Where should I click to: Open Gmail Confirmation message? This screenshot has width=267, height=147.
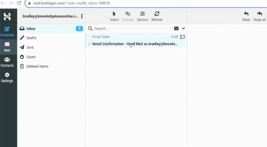pyautogui.click(x=135, y=44)
